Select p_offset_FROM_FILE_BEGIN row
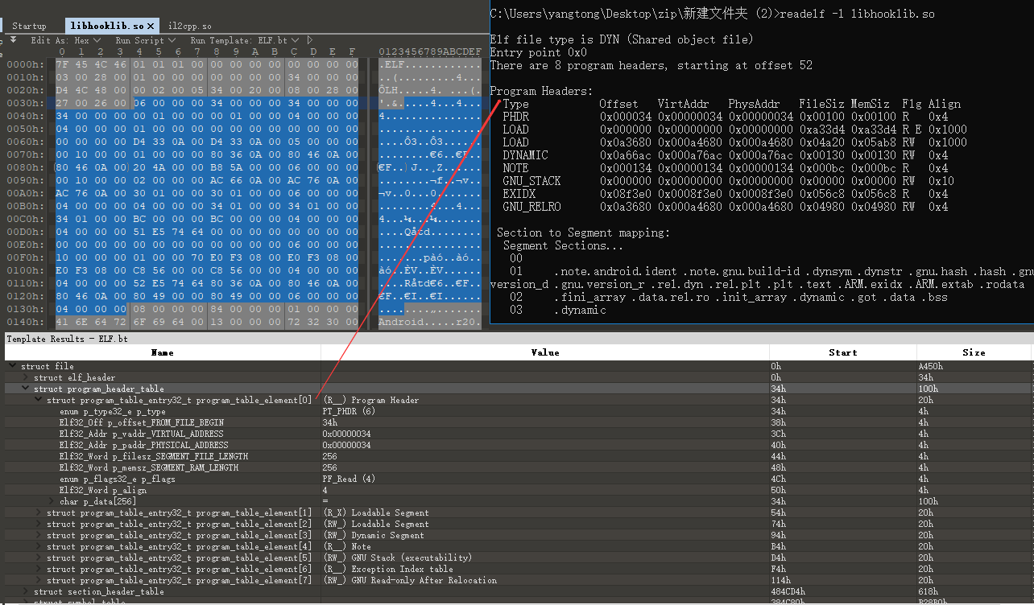This screenshot has width=1034, height=605. tap(517, 422)
